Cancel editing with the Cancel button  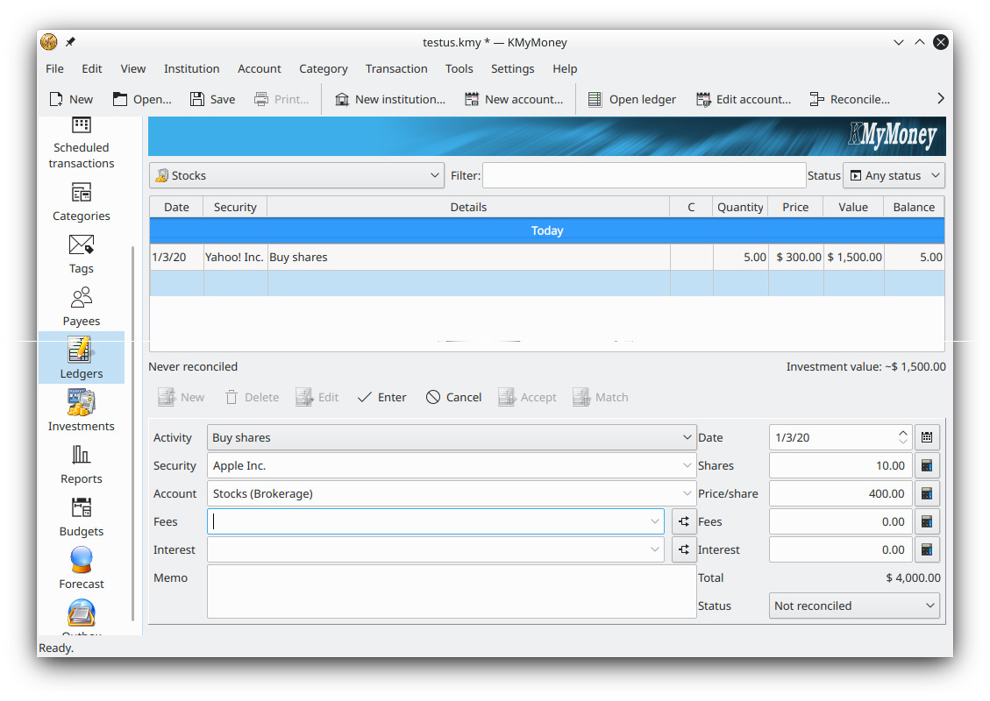[453, 398]
